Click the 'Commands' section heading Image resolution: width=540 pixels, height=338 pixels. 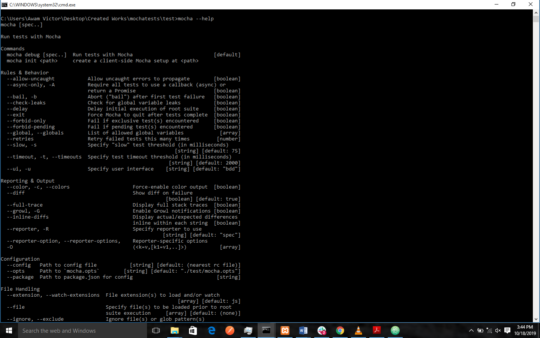[13, 49]
